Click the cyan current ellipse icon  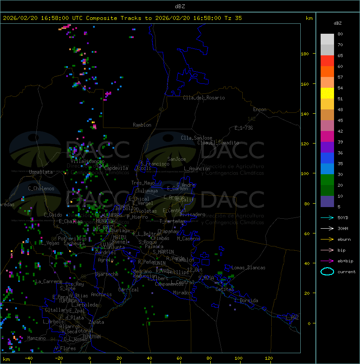coord(327,271)
